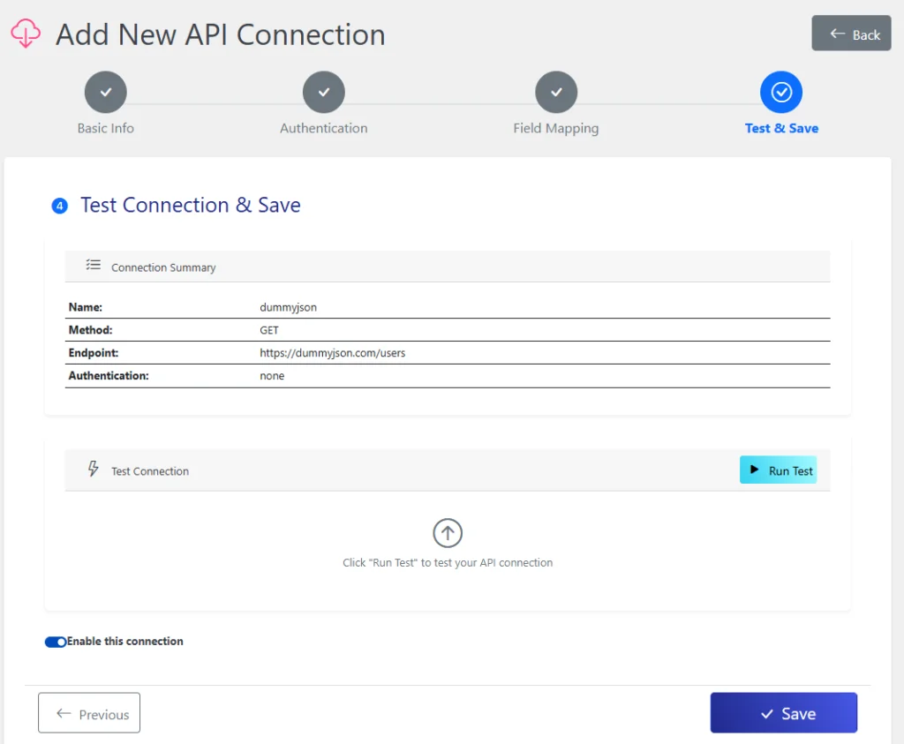Click the dummyjson name value
Screen dimensions: 904x744
click(289, 307)
